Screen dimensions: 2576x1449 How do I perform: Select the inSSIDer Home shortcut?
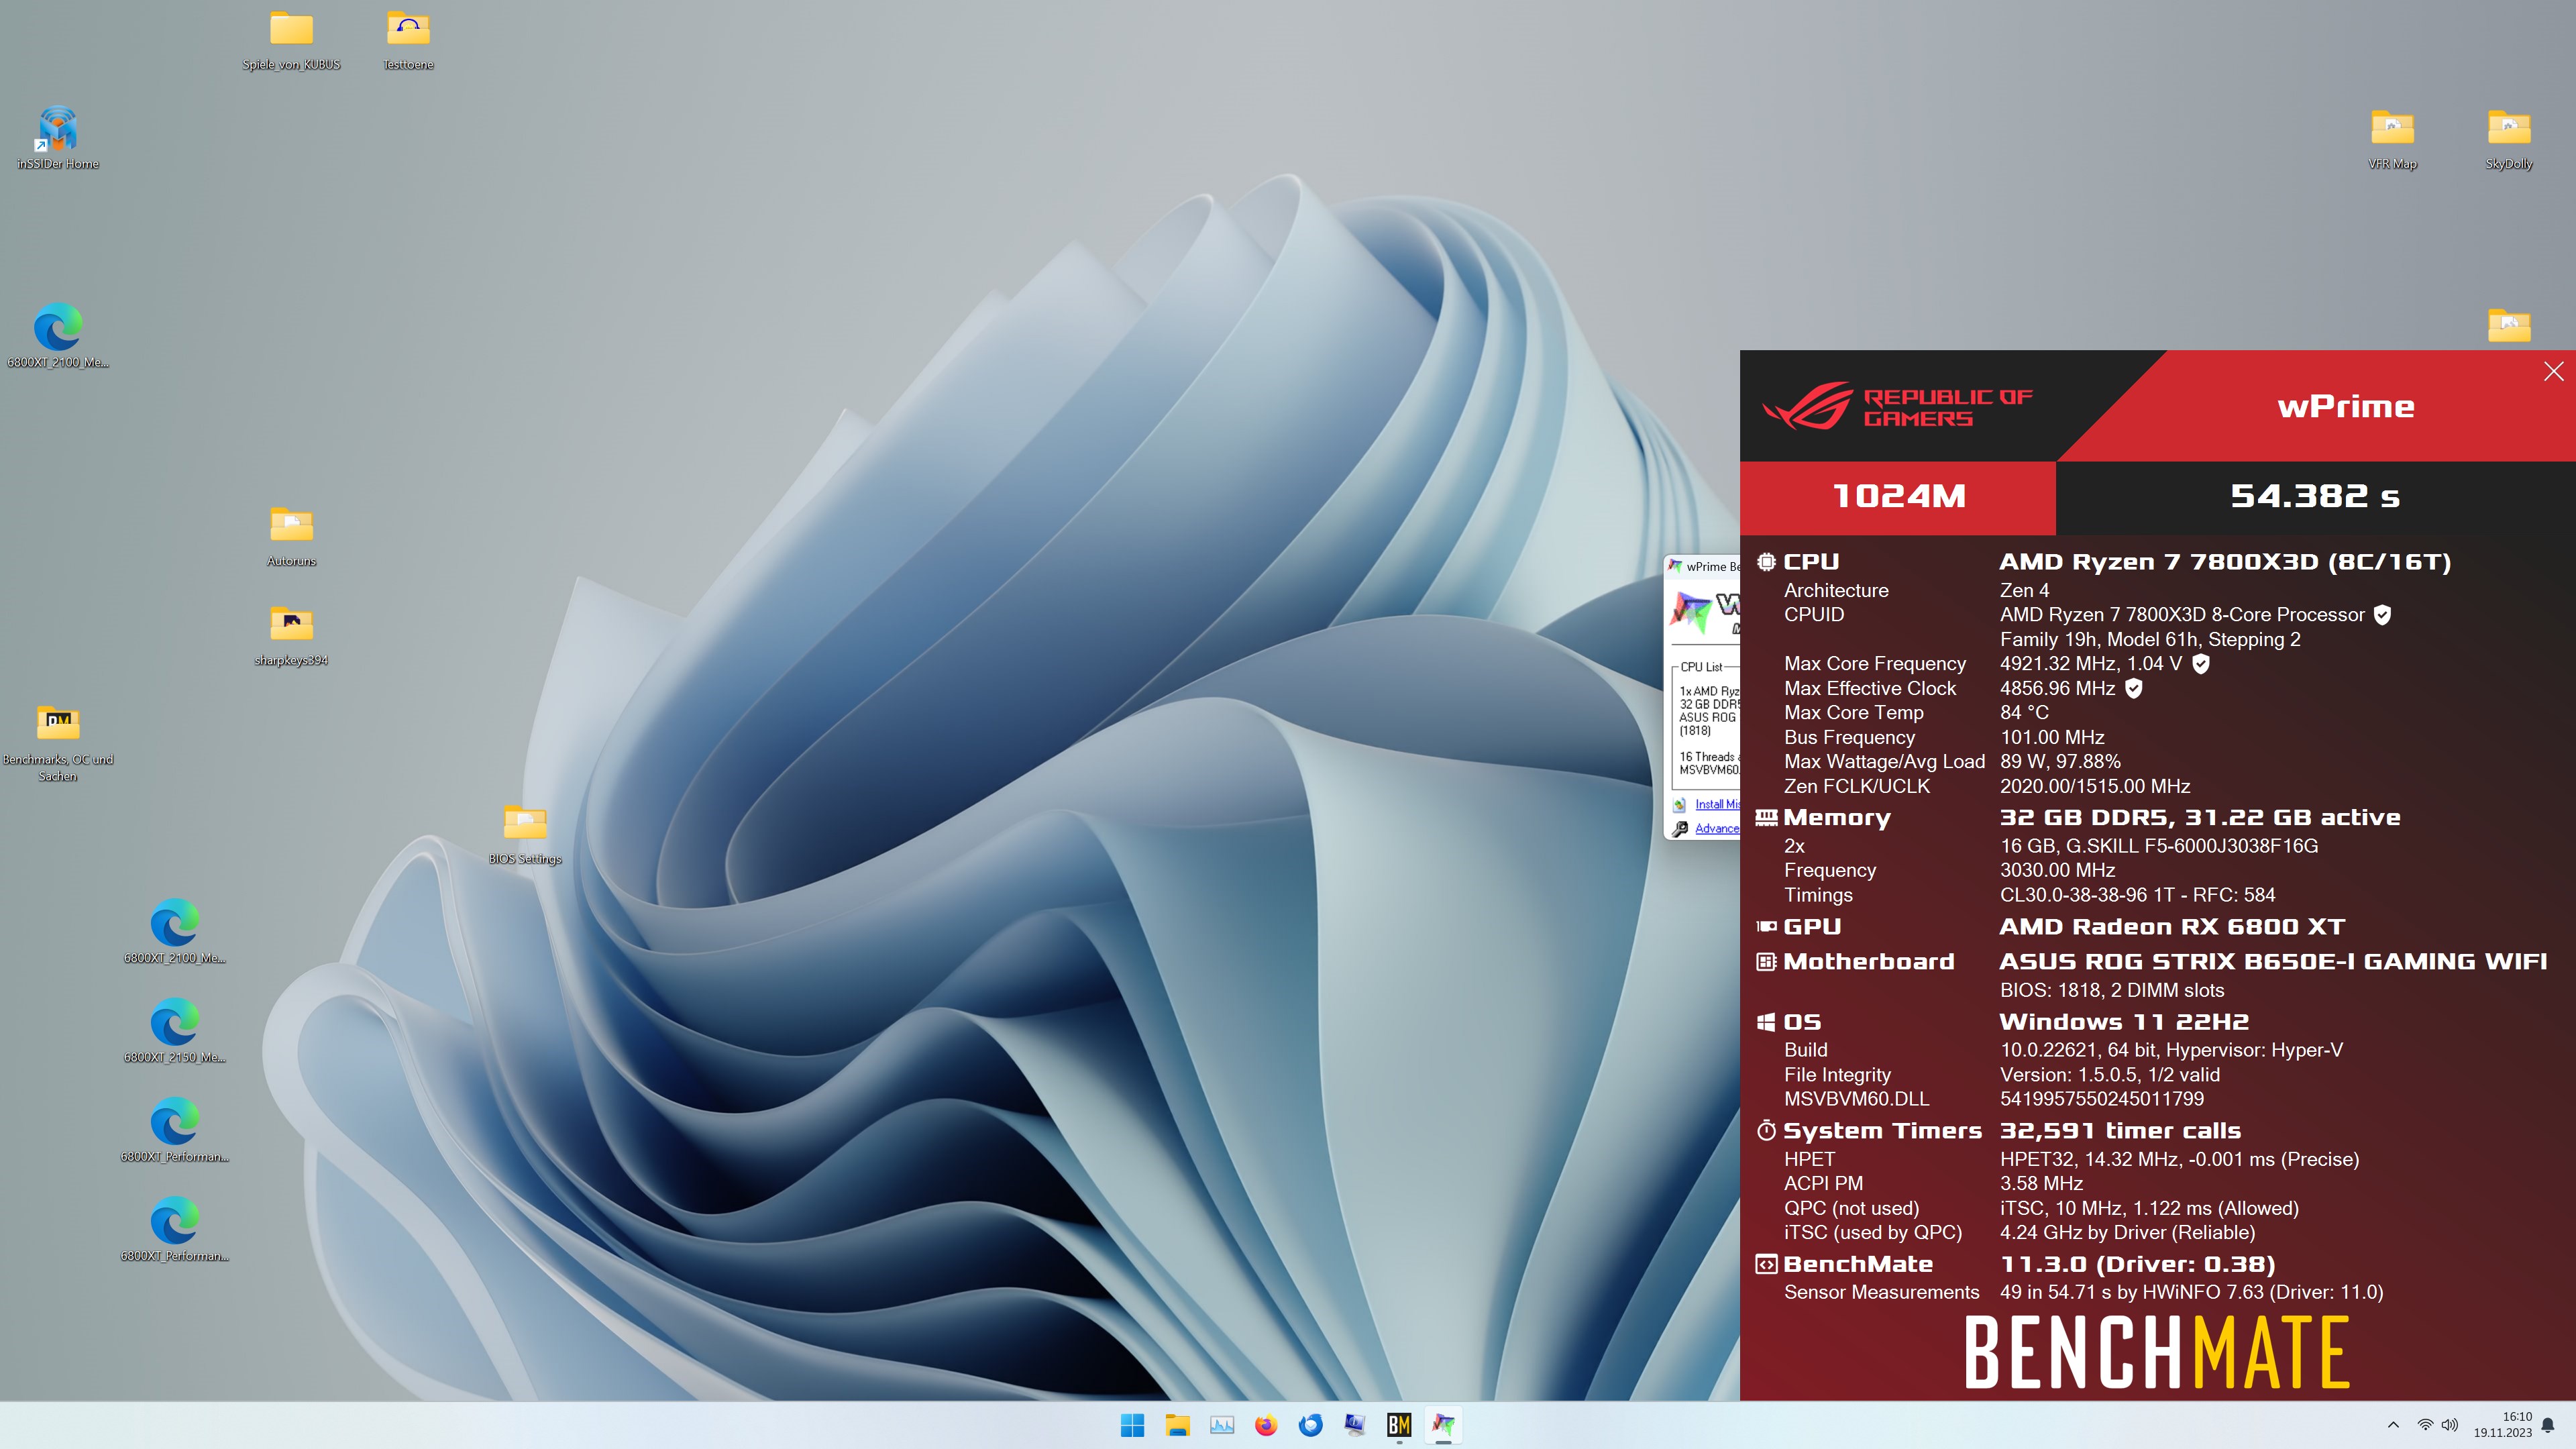click(x=58, y=139)
